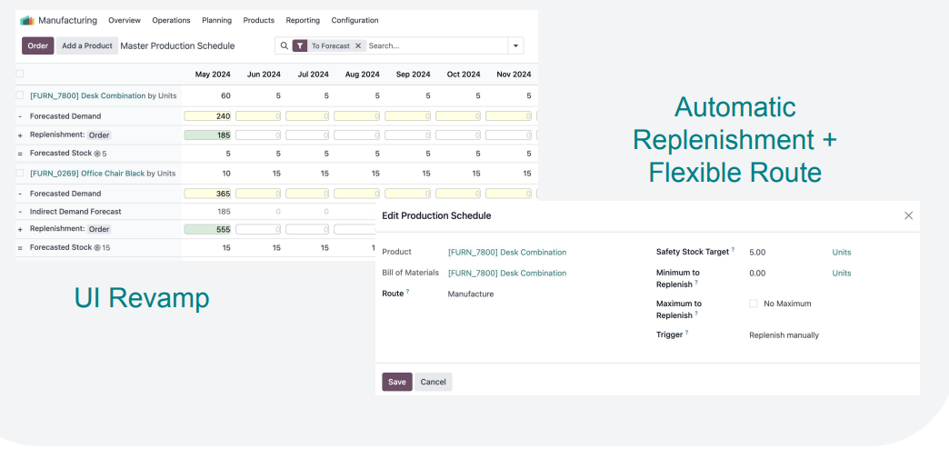Click the Order button in Office Chair replenishment row

[x=99, y=229]
